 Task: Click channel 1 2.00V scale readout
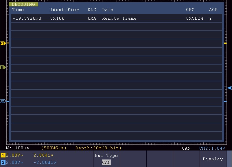point(15,155)
